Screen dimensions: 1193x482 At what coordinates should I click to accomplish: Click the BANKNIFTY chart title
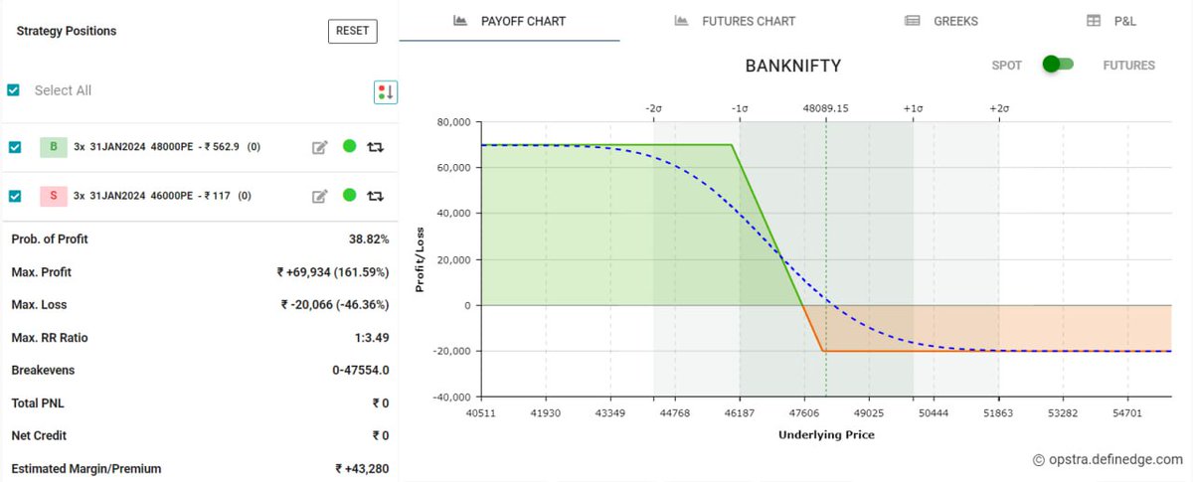coord(793,67)
